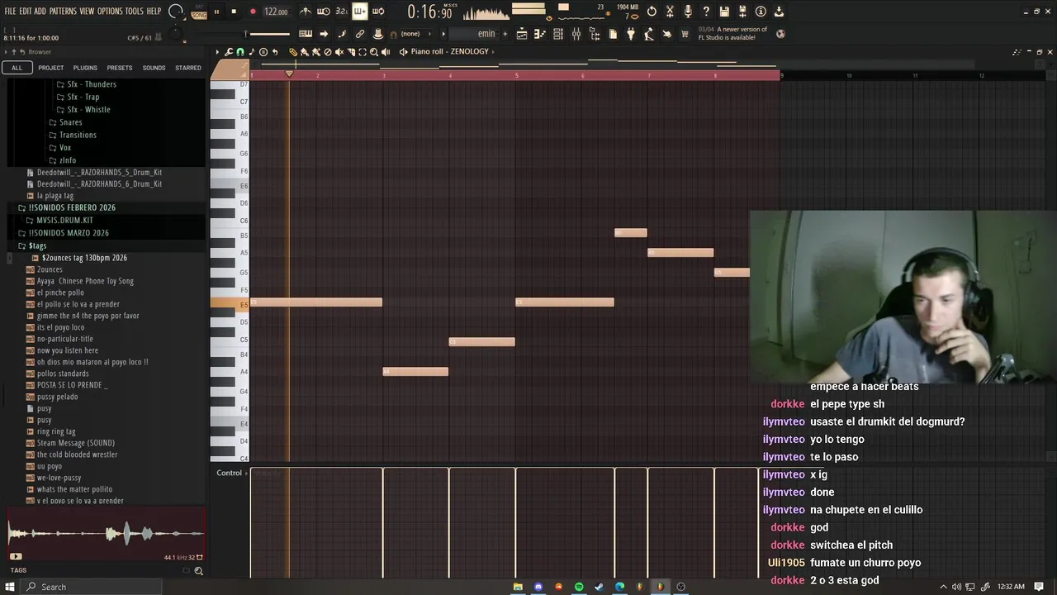Screen dimensions: 1057x595
Task: Select 'el pinche pollo' sample
Action: click(60, 293)
